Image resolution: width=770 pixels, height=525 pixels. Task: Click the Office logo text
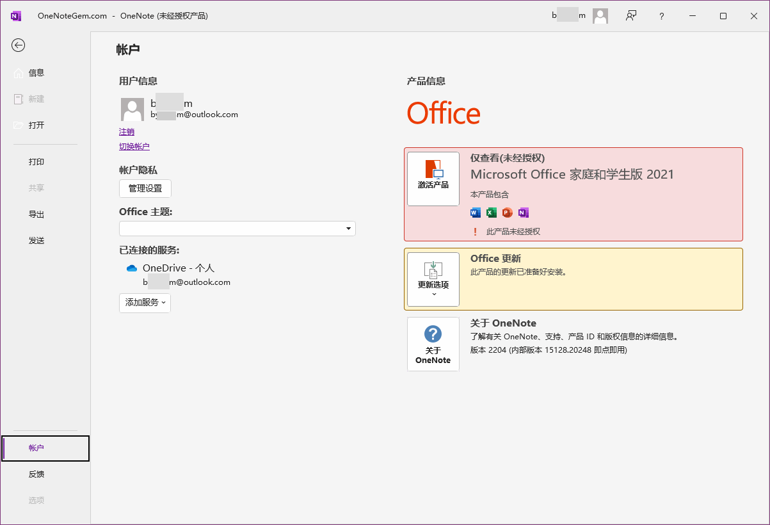pyautogui.click(x=444, y=114)
